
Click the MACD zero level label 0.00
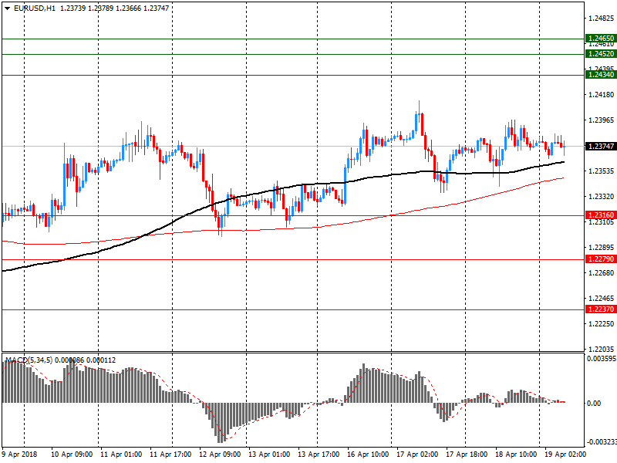(x=594, y=404)
